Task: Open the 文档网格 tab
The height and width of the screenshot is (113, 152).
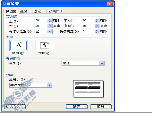Action: pos(56,12)
